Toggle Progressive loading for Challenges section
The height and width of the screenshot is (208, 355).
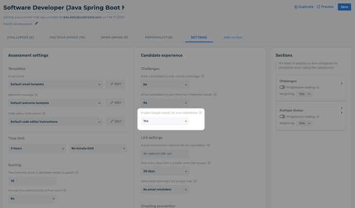point(282,87)
